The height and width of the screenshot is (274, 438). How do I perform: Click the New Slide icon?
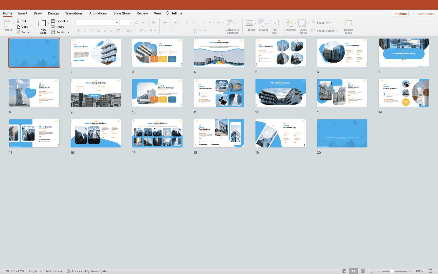[42, 23]
